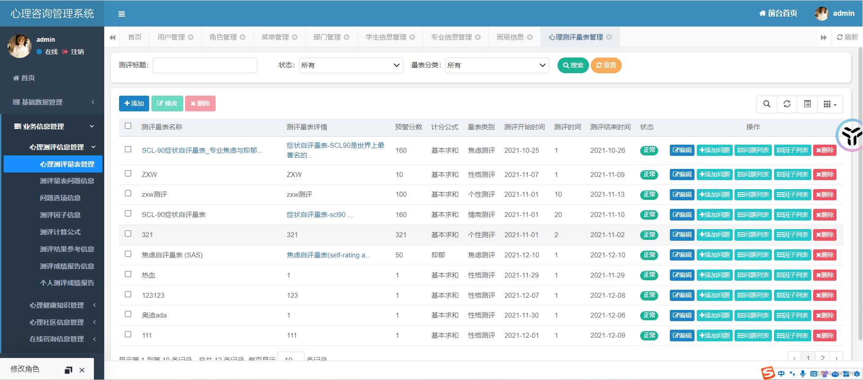Check the 热血 row checkbox
The height and width of the screenshot is (380, 863).
click(128, 274)
